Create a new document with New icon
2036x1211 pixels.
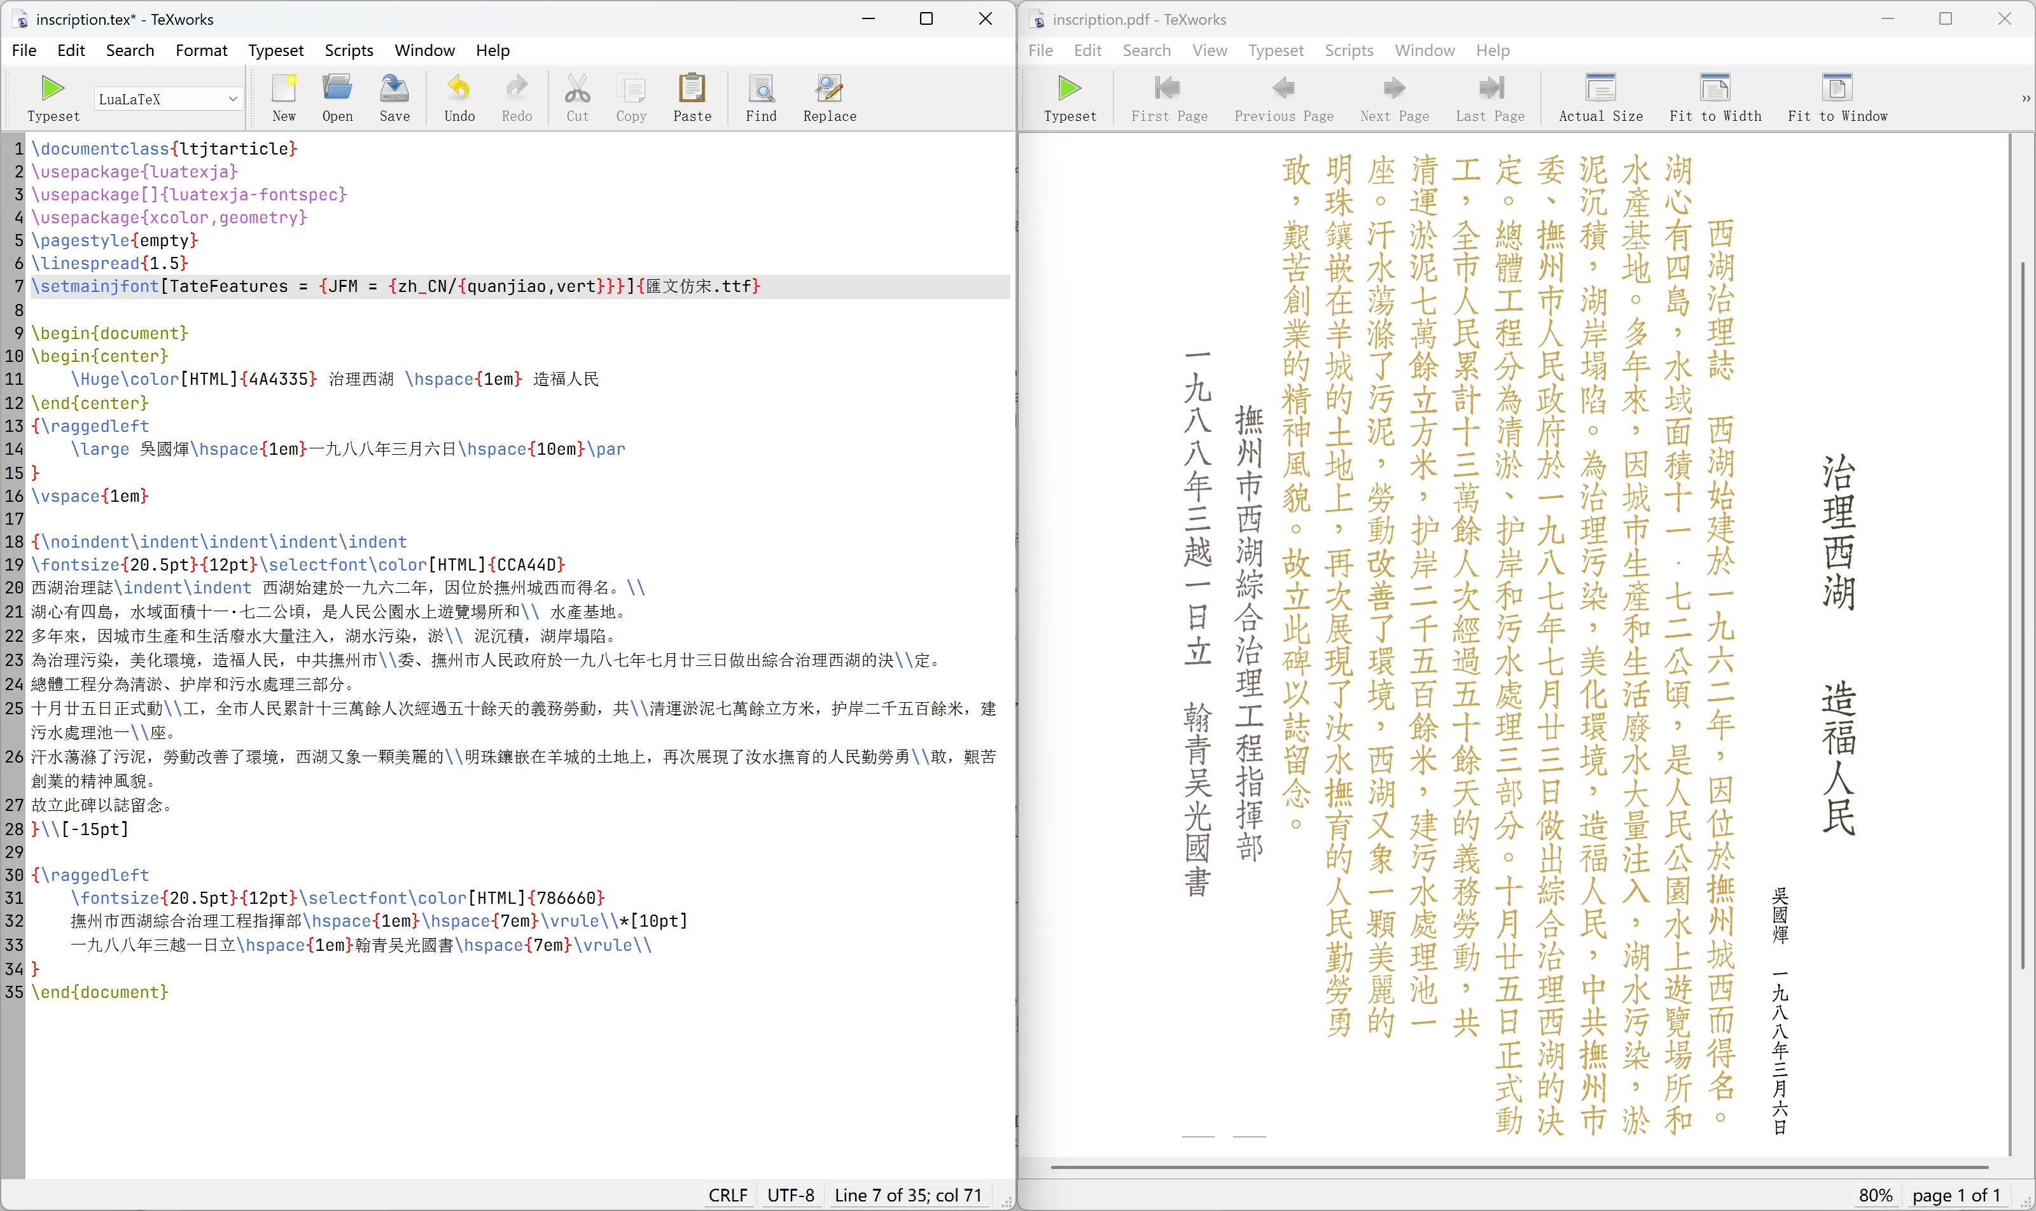284,99
